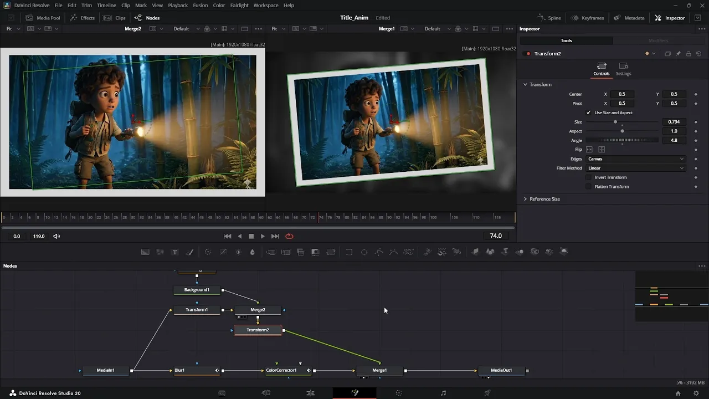Image resolution: width=709 pixels, height=399 pixels.
Task: Reset Transform2 settings via reset icon
Action: (x=699, y=54)
